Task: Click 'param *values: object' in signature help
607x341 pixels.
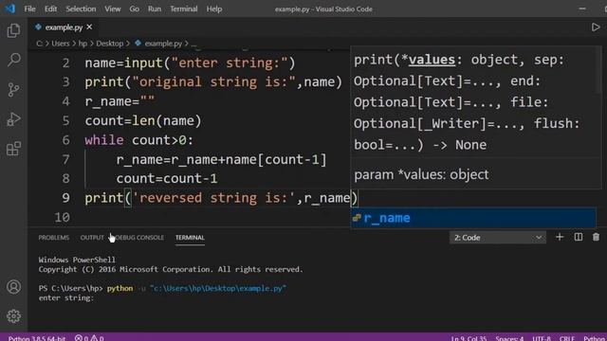Action: (x=421, y=174)
